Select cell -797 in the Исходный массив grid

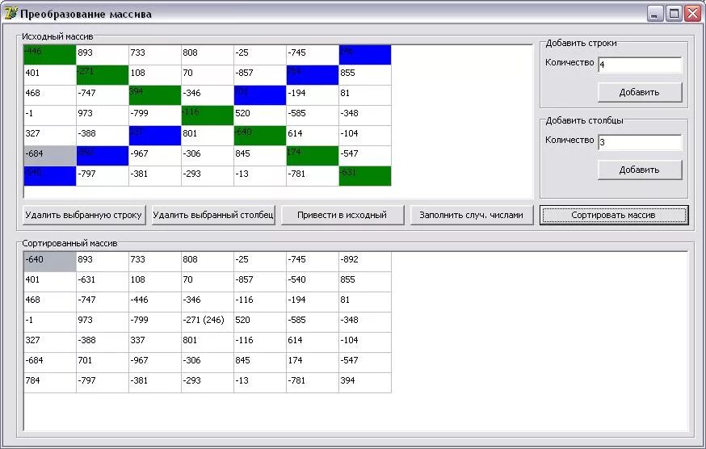tap(103, 175)
